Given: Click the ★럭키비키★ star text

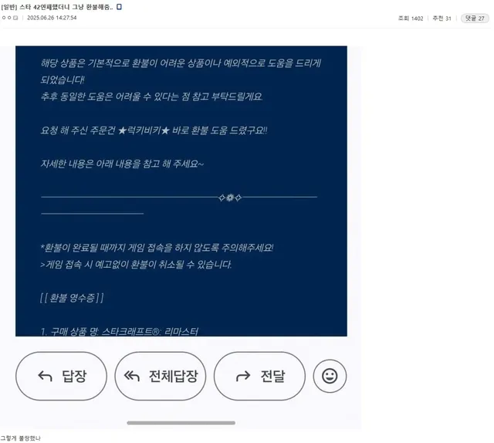Looking at the screenshot, I should tap(144, 130).
